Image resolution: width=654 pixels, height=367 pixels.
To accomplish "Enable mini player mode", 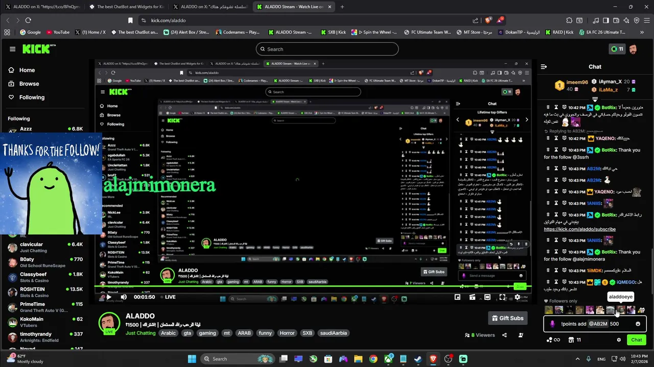I will point(457,297).
